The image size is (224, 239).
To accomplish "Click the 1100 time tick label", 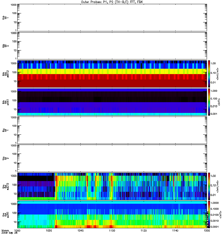I will tap(112, 231).
